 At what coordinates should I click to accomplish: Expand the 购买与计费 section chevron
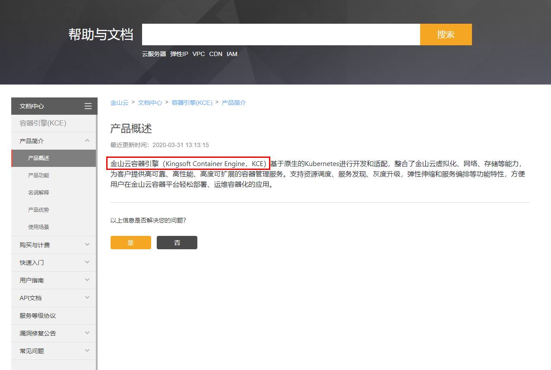click(x=87, y=245)
